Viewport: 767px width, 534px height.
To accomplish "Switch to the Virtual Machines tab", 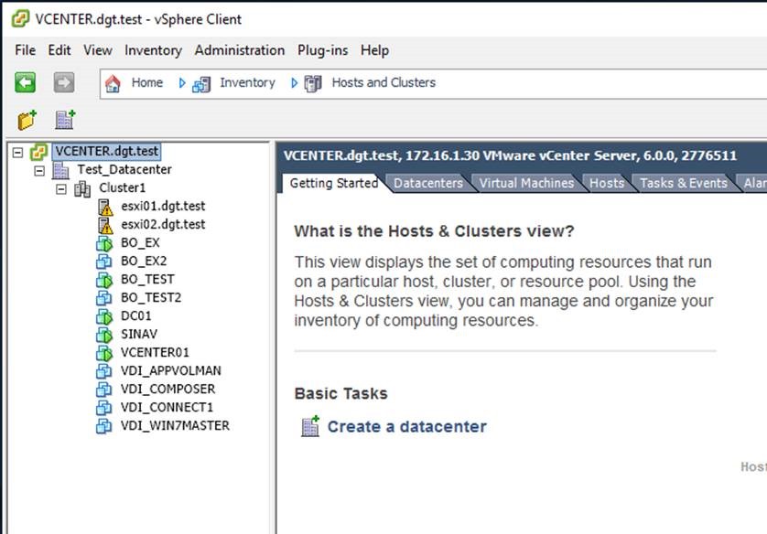I will tap(526, 183).
